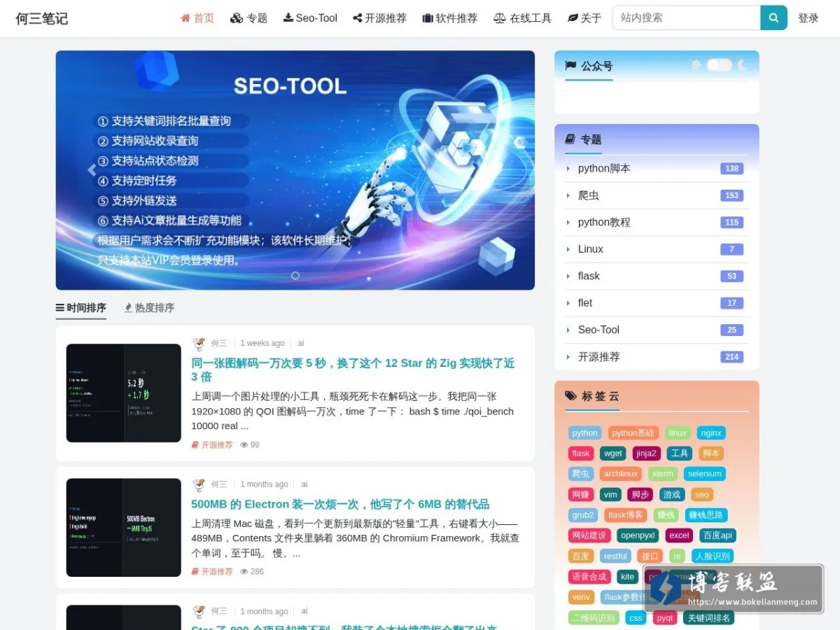Click the 工具 tag

click(x=680, y=453)
